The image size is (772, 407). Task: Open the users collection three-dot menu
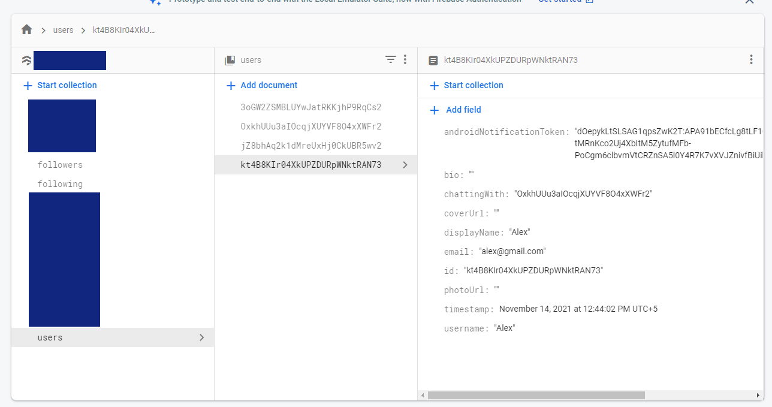405,59
